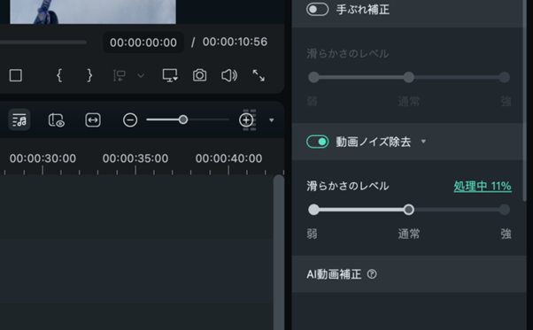533x330 pixels.
Task: Disable the 動画ノイズ除去 toggle
Action: (x=318, y=142)
